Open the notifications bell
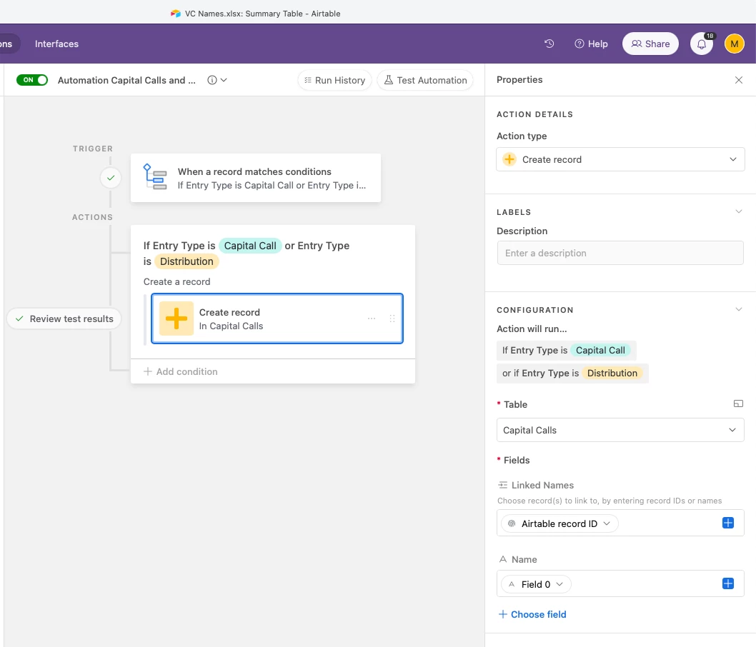 tap(702, 44)
